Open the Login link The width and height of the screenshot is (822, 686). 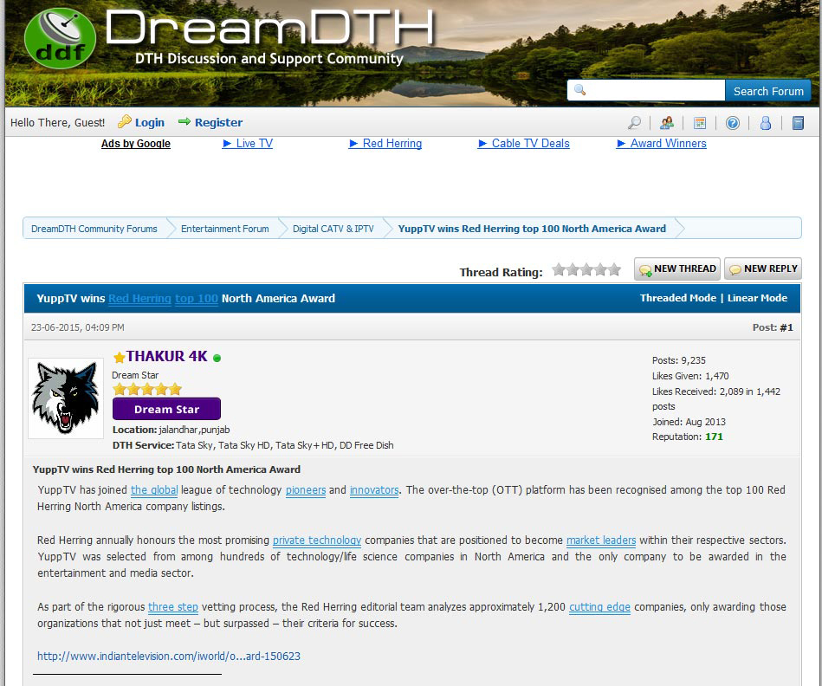[149, 123]
